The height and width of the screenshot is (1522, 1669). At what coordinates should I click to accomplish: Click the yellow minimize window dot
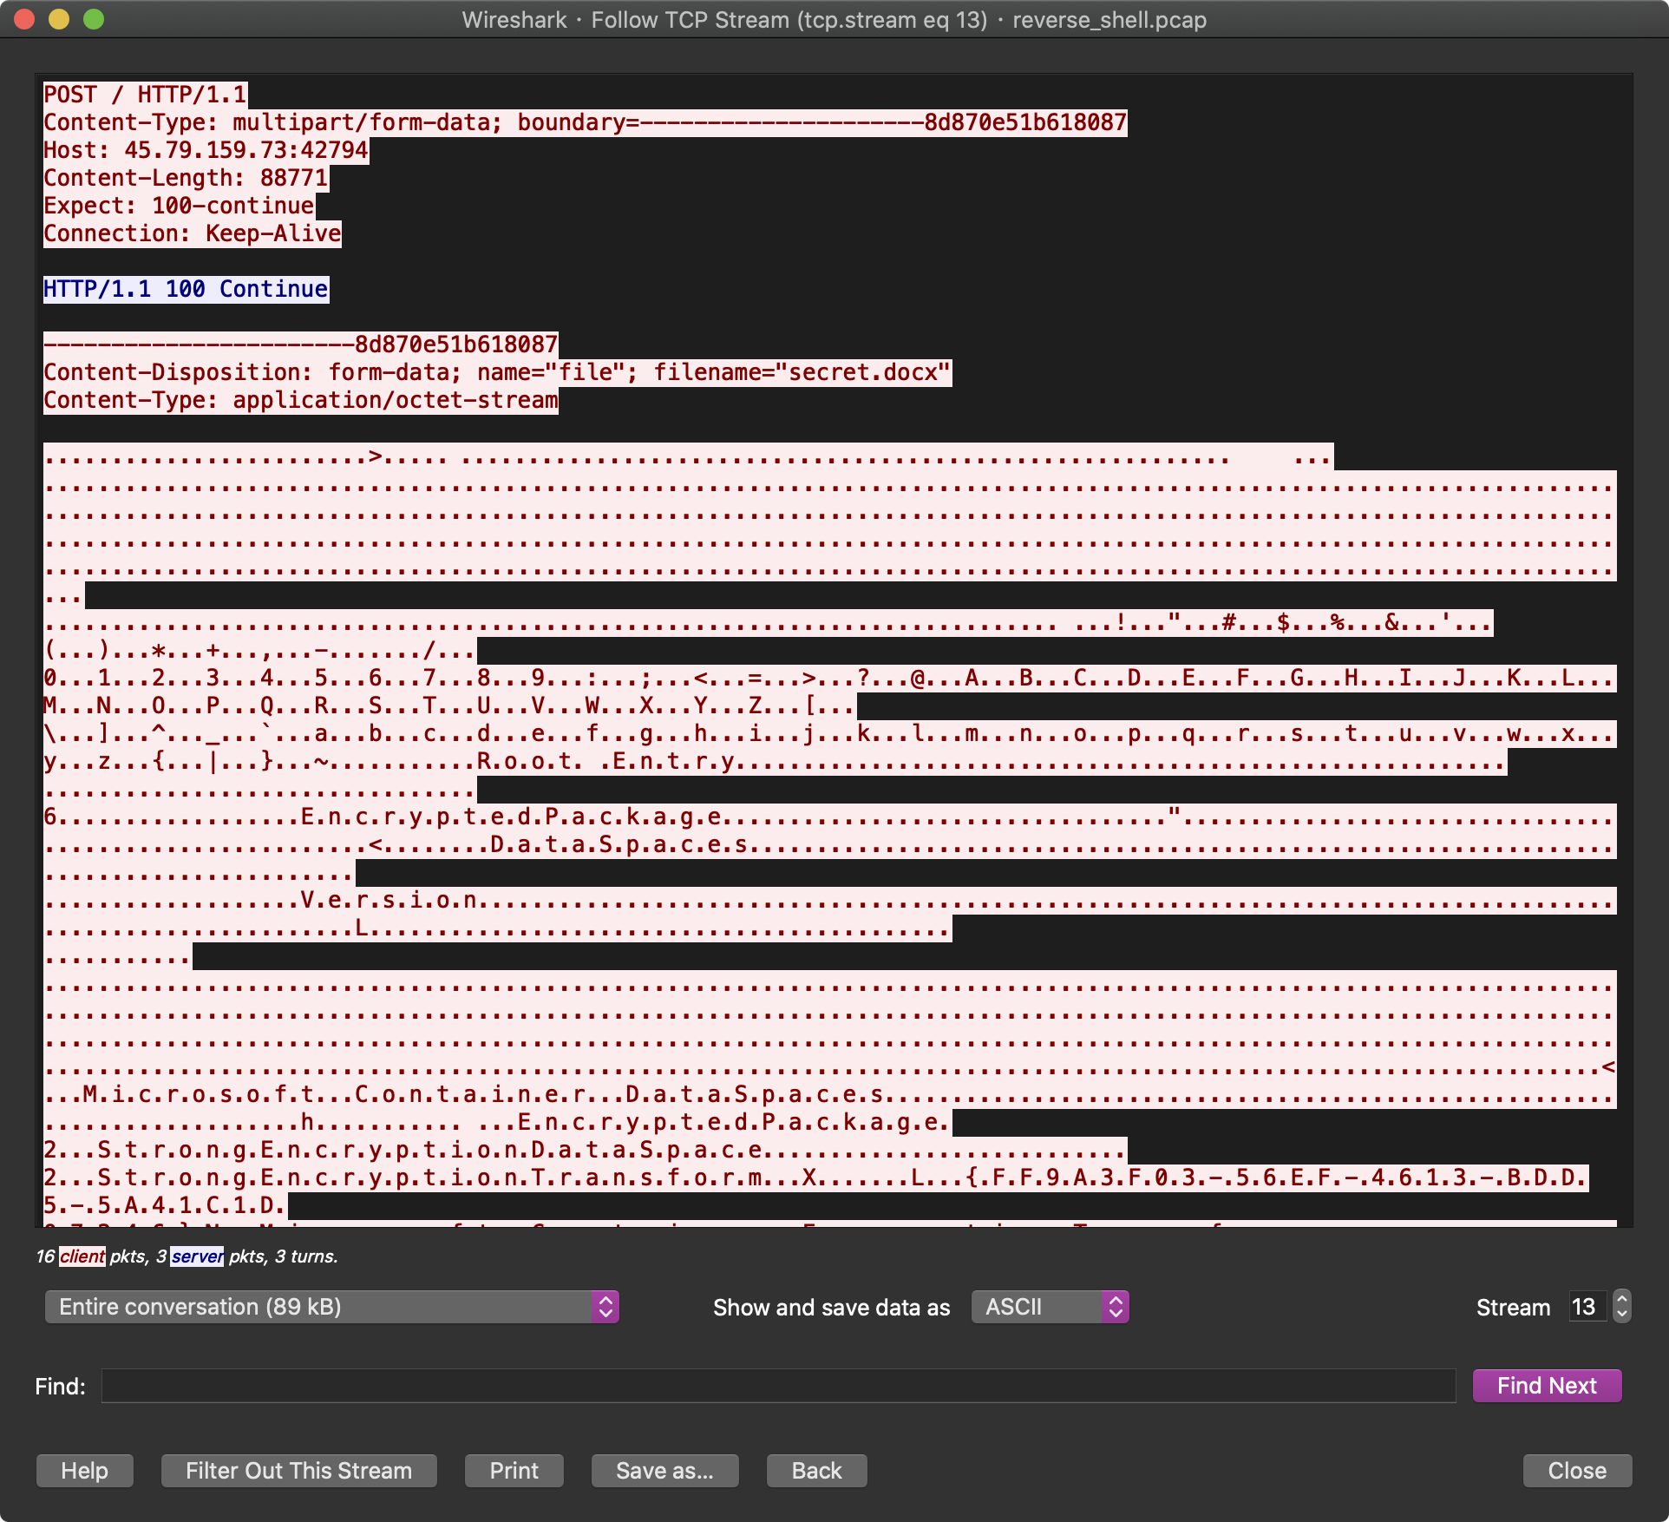(59, 19)
